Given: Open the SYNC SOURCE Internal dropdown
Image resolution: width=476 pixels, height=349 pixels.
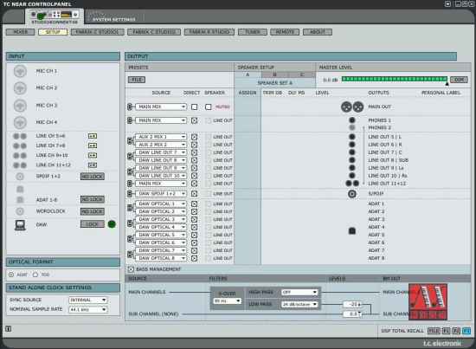Looking at the screenshot, I should point(88,301).
